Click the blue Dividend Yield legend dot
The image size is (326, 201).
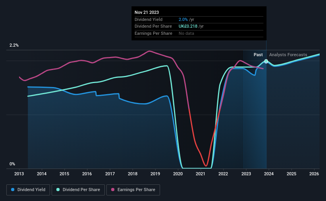click(13, 190)
